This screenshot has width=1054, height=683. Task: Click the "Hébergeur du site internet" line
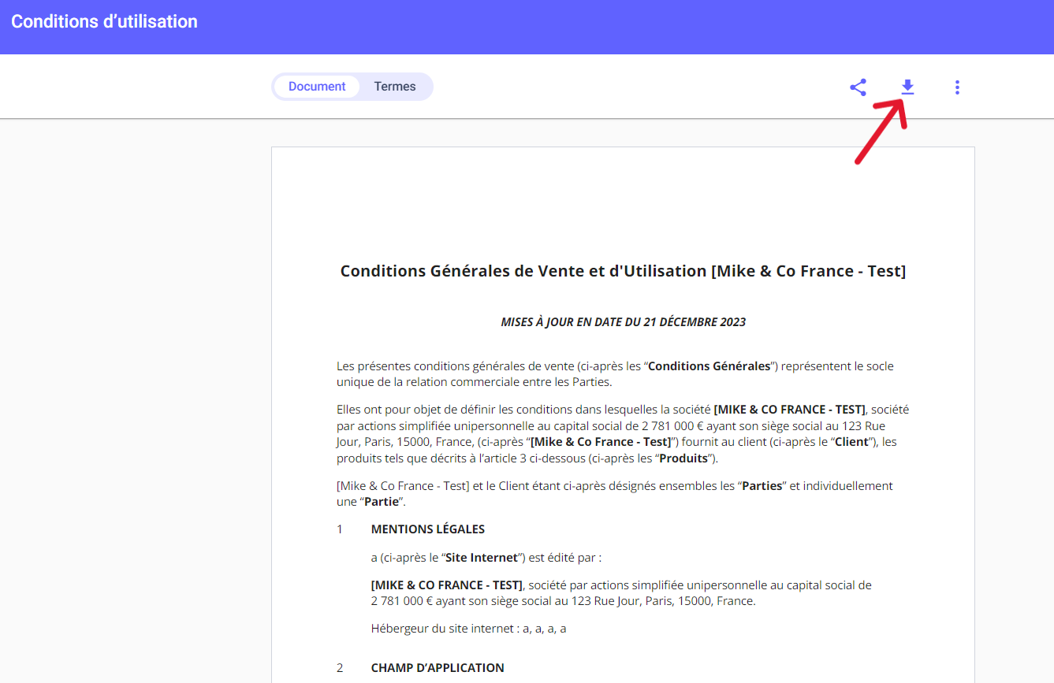click(468, 629)
